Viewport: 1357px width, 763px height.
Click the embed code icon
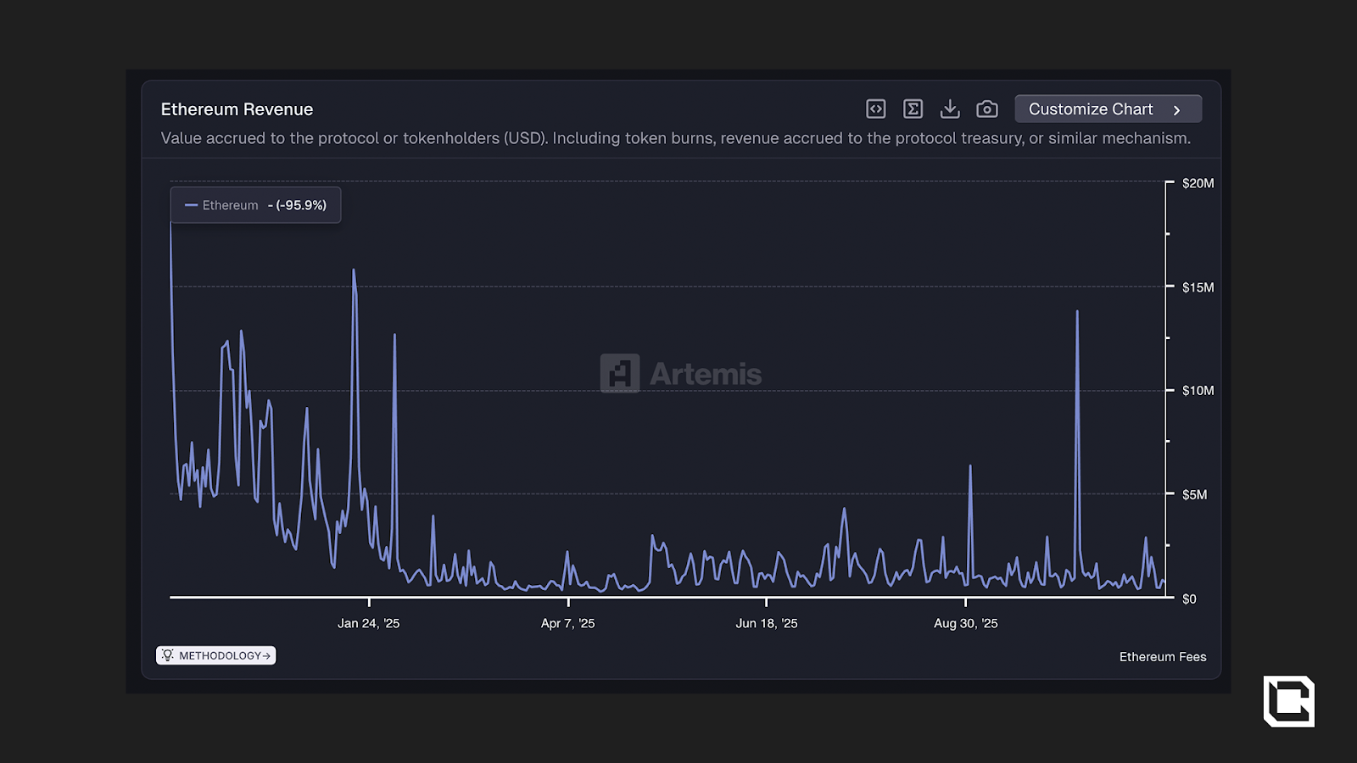tap(875, 109)
